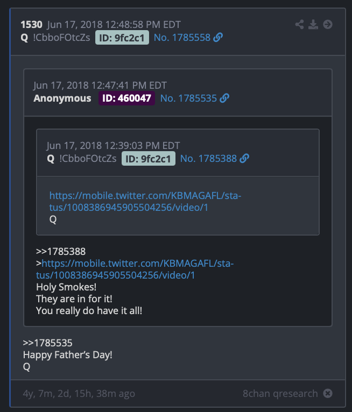Viewport: 352px width, 412px height.
Task: Click chain-link icon next to No. 1785388
Action: click(244, 159)
